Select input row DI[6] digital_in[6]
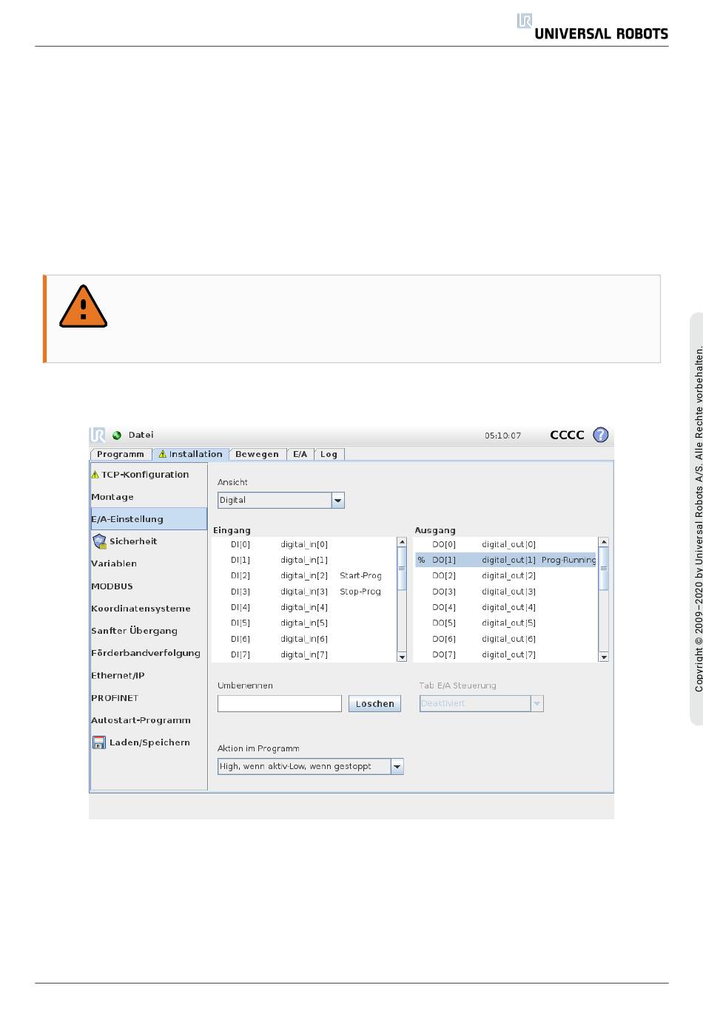The image size is (703, 1019). (x=304, y=639)
